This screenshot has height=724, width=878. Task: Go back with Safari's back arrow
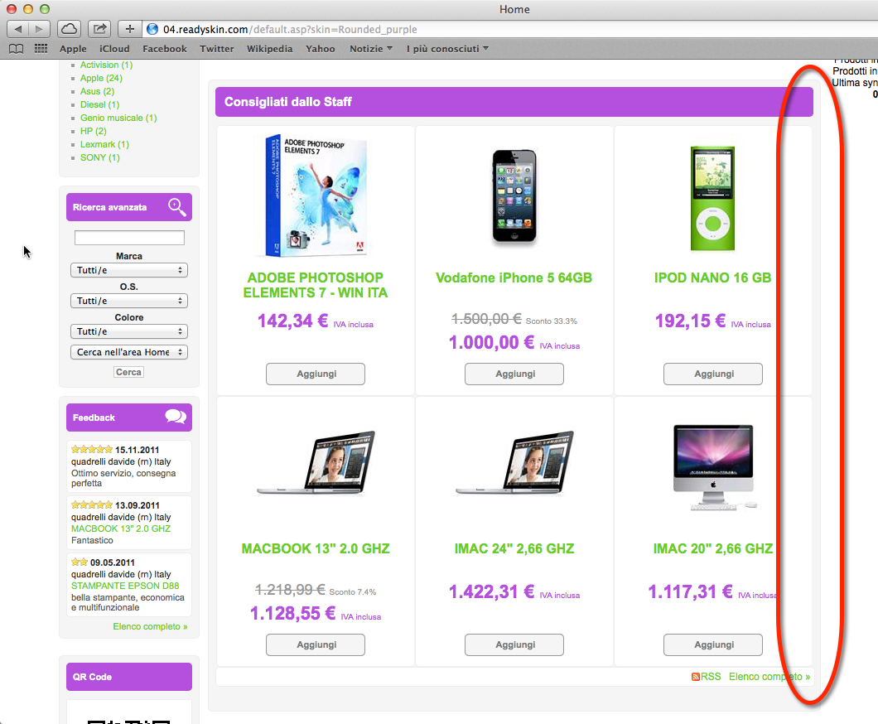(17, 28)
